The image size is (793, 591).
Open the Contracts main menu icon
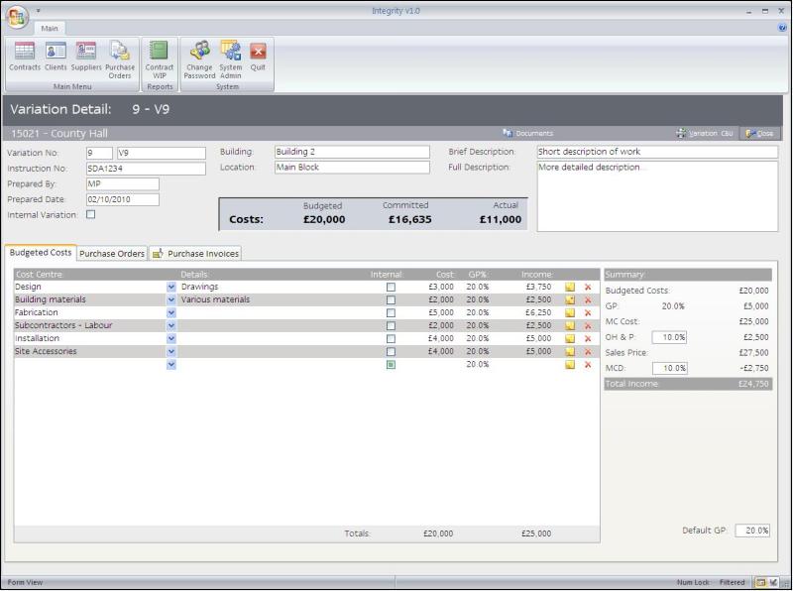[x=25, y=57]
